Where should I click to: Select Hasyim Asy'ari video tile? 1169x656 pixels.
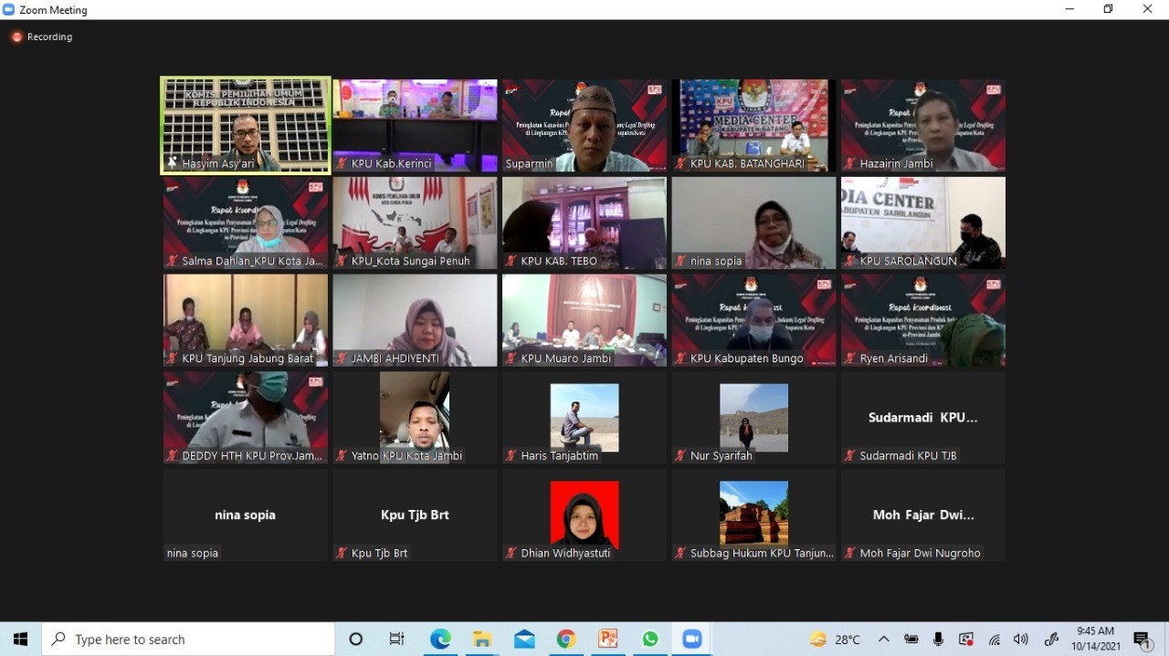246,125
